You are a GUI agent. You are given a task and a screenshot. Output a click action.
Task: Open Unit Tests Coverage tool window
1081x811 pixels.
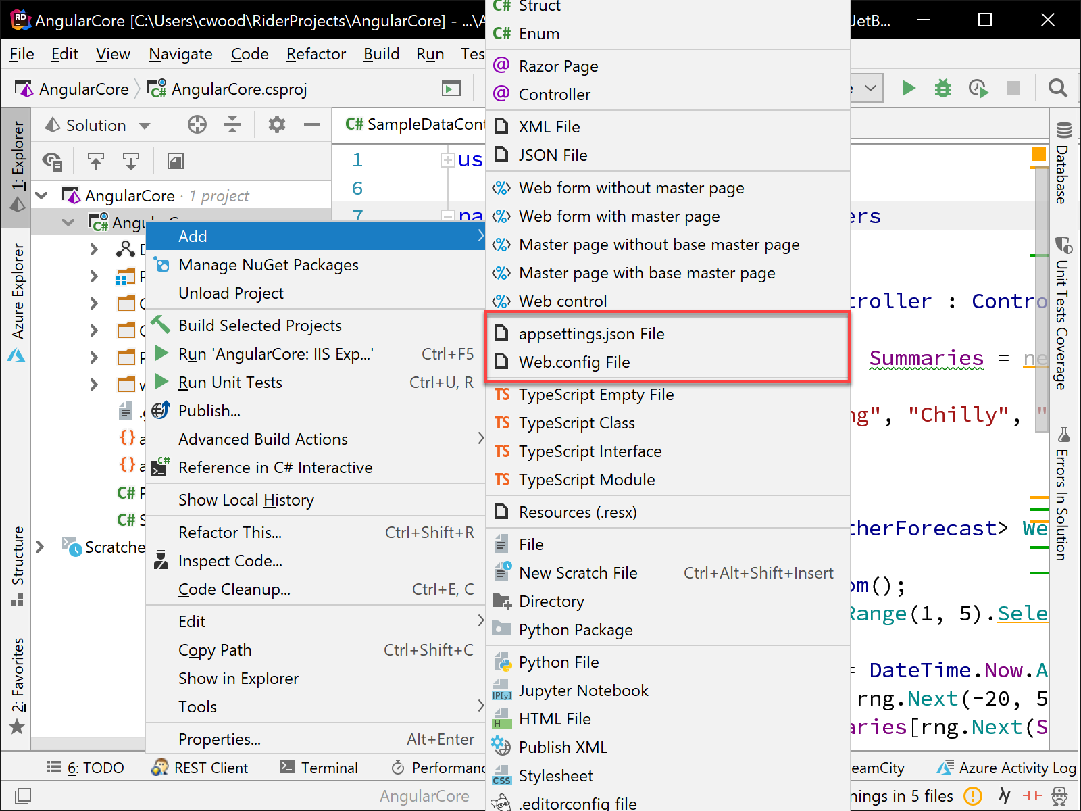[1063, 313]
